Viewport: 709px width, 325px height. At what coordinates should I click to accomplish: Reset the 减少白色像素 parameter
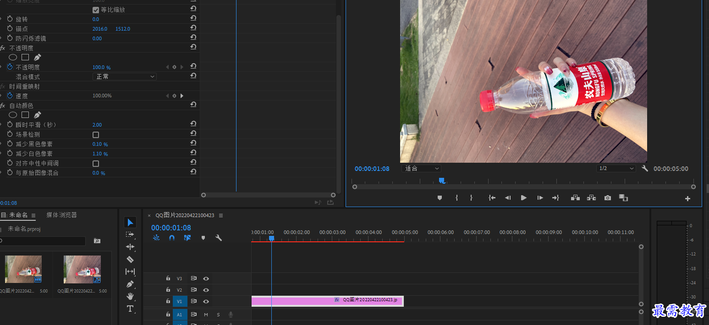[x=193, y=153]
